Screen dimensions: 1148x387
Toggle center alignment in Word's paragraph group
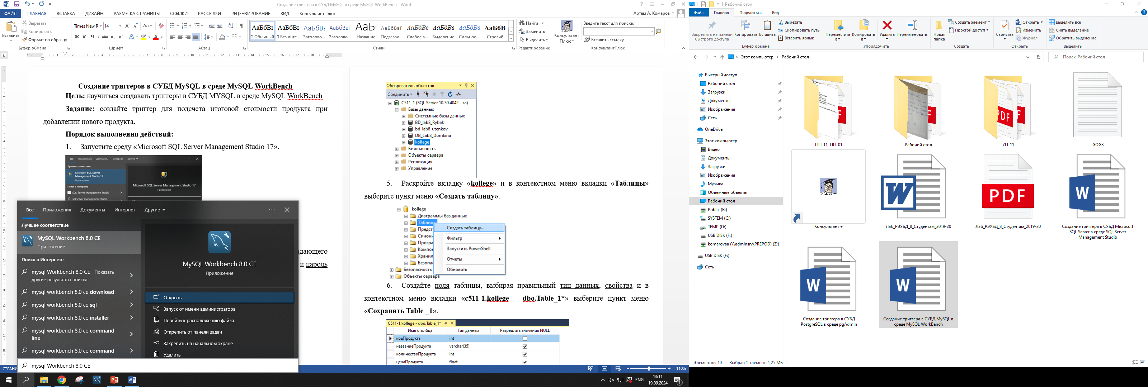(x=180, y=37)
